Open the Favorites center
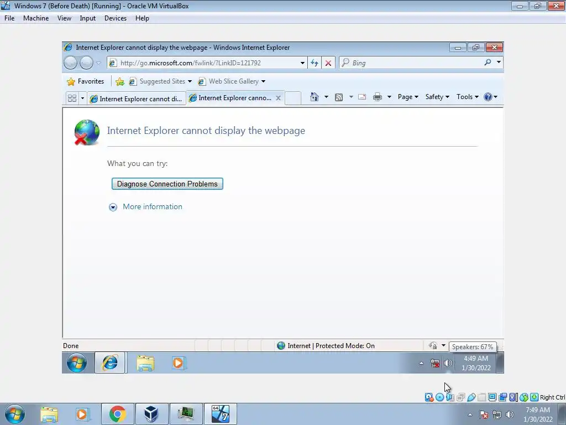 tap(86, 81)
